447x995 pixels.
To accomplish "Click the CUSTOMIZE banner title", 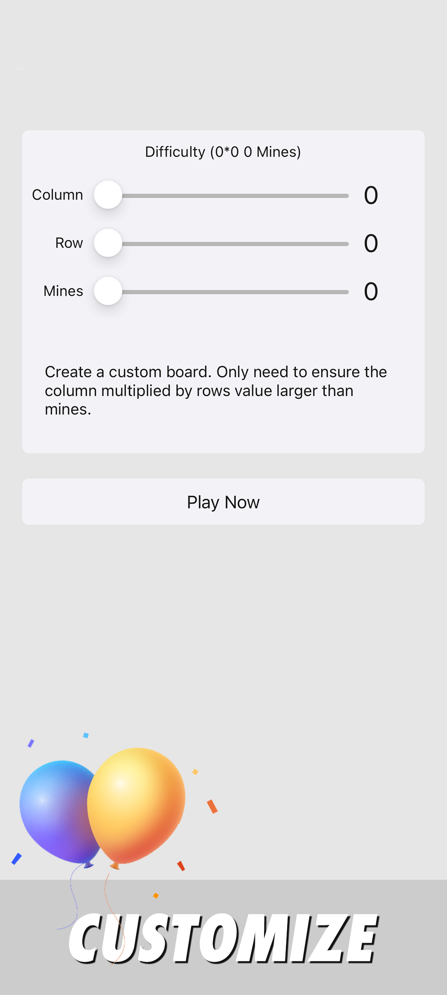I will (223, 938).
